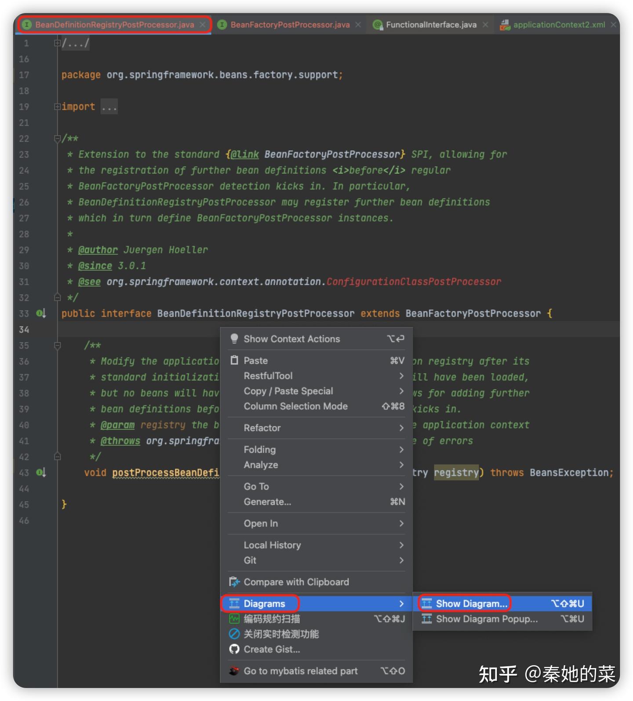The height and width of the screenshot is (701, 633).
Task: Click the mybatis bird icon in menu
Action: coord(234,671)
